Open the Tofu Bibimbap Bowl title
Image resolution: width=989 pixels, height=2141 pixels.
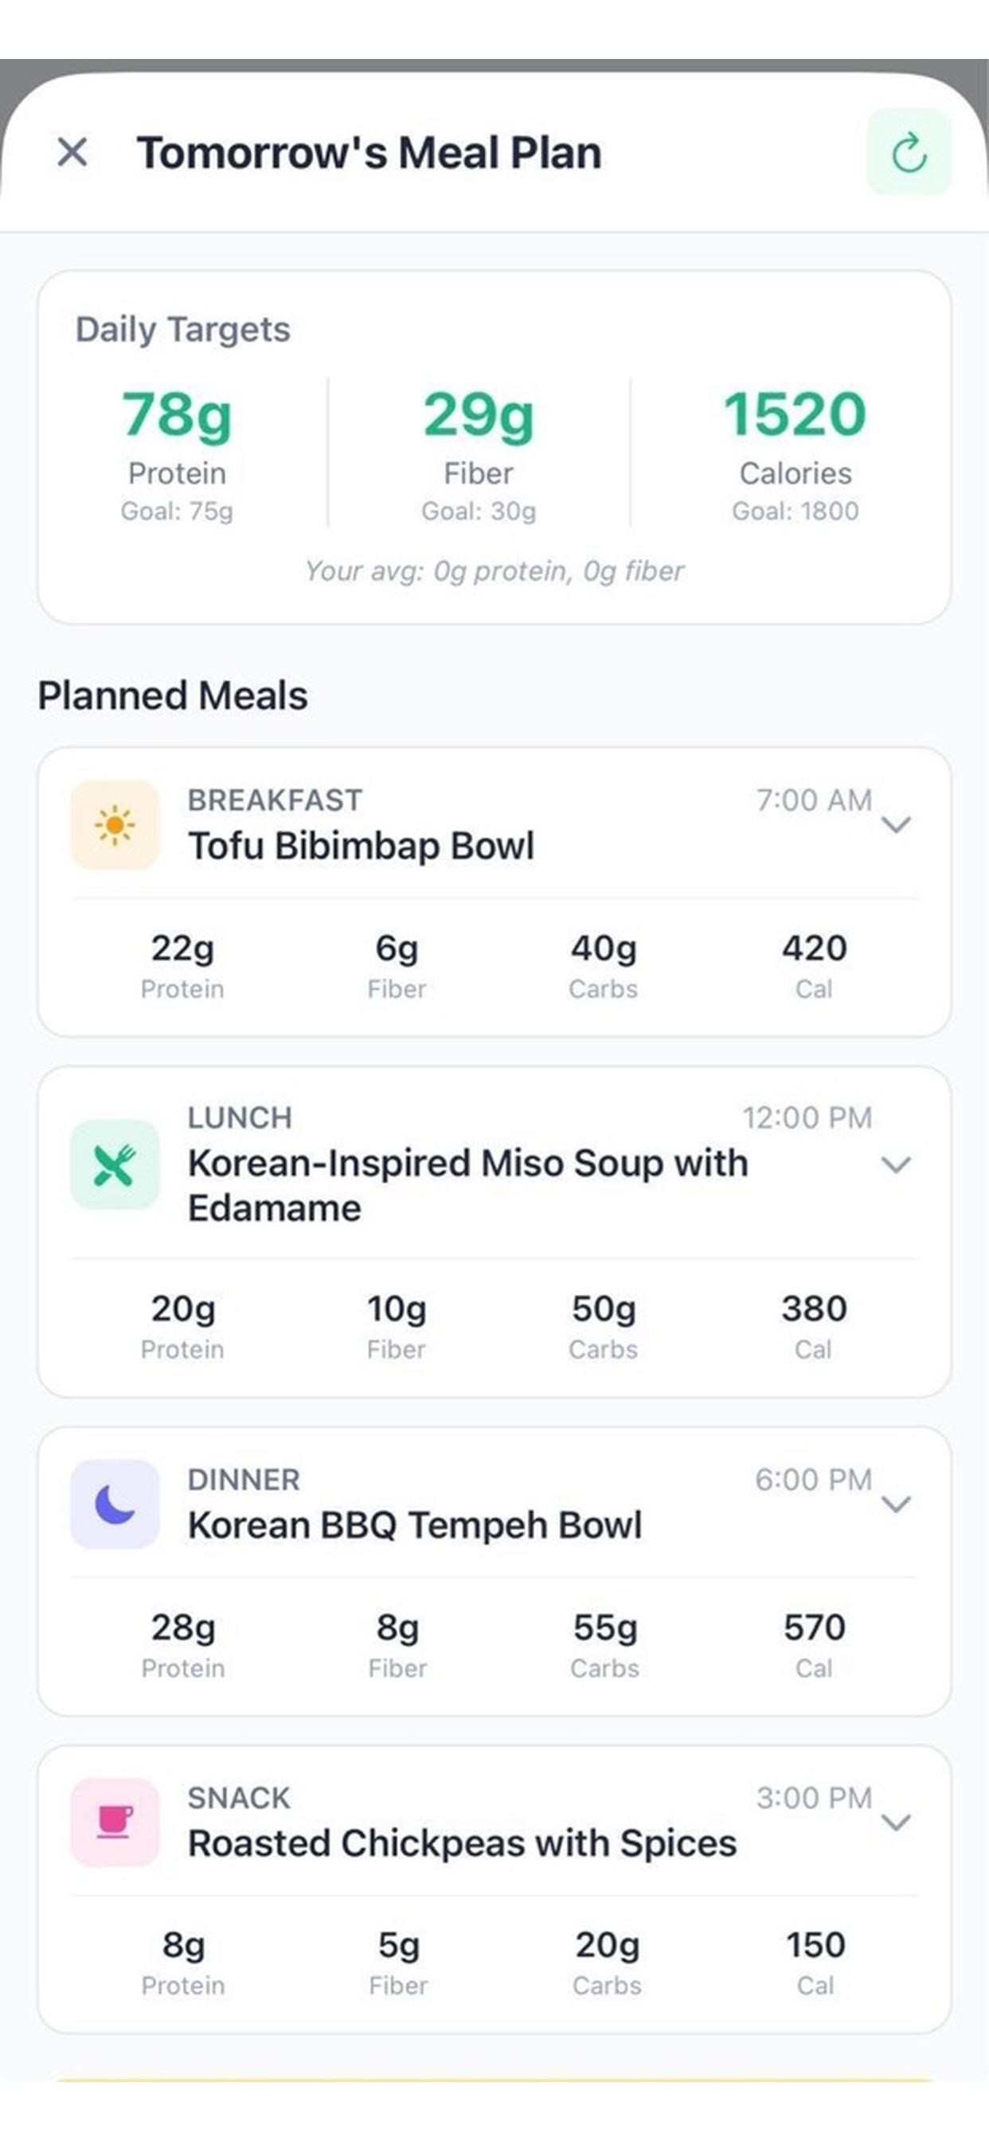click(362, 846)
